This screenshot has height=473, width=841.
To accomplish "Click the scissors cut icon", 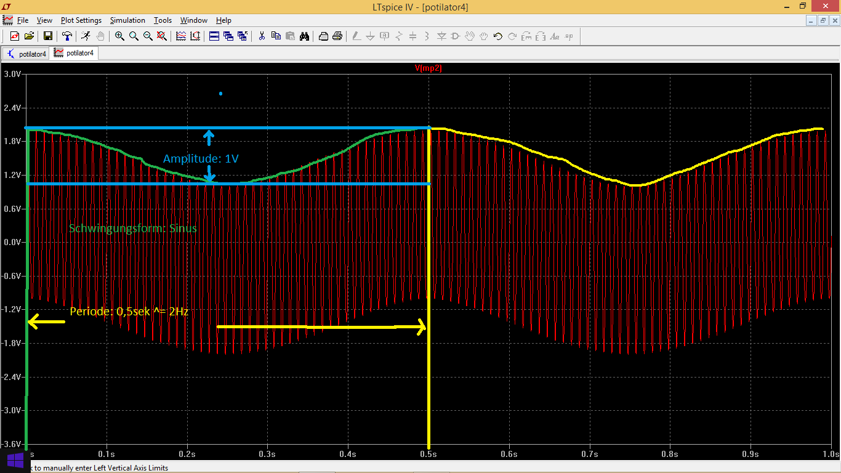I will click(262, 36).
